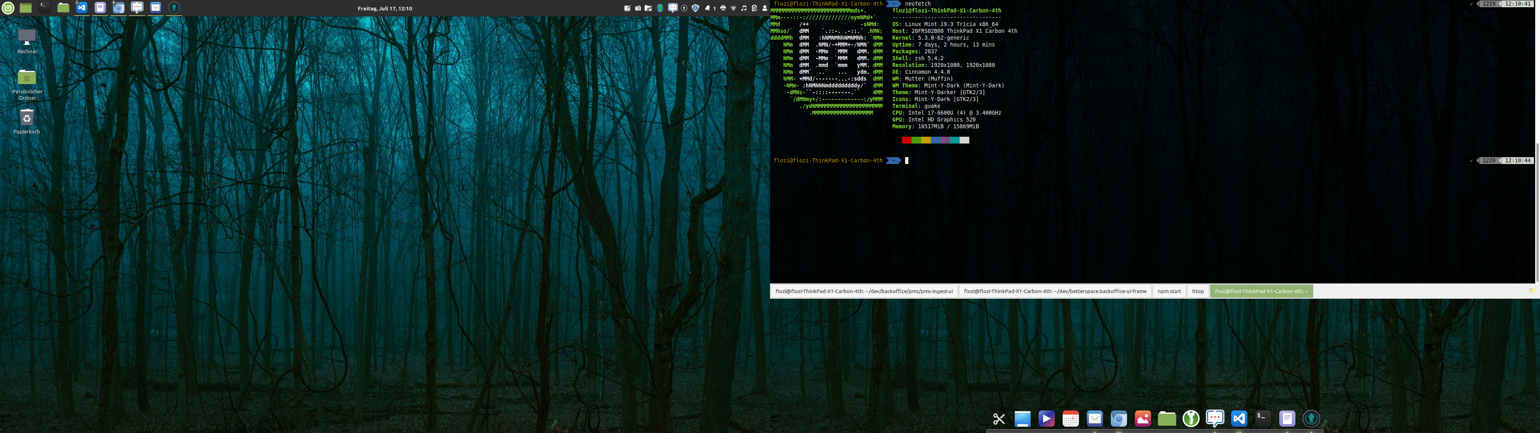Open the image viewer app in dock
Viewport: 1540px width, 433px height.
(x=1143, y=419)
